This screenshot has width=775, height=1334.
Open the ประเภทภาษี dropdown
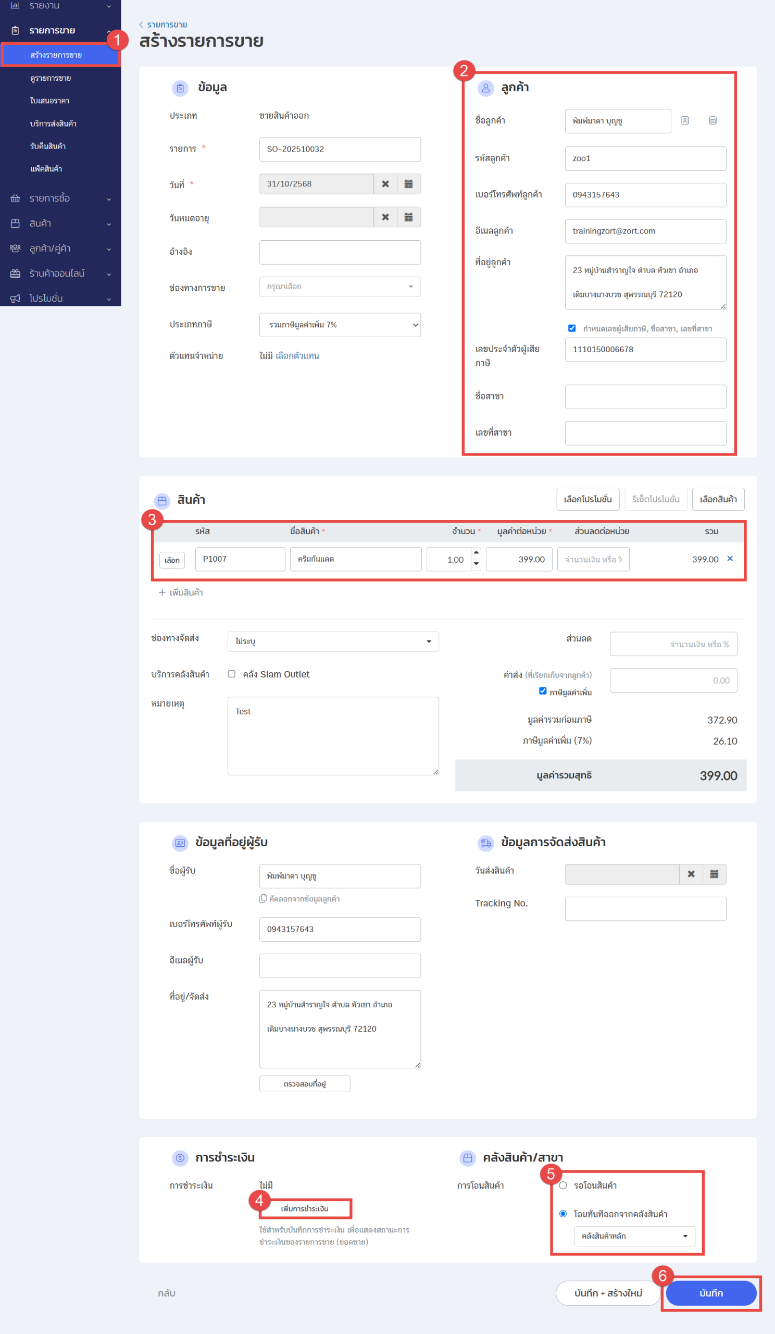[x=340, y=325]
